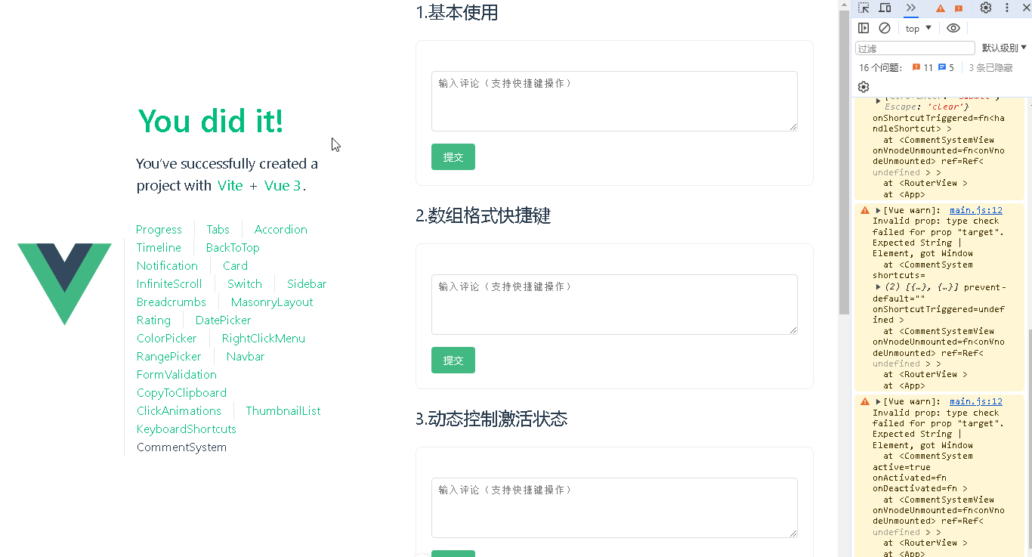This screenshot has height=557, width=1032.
Task: Go to the ClickAnimations link
Action: 179,411
